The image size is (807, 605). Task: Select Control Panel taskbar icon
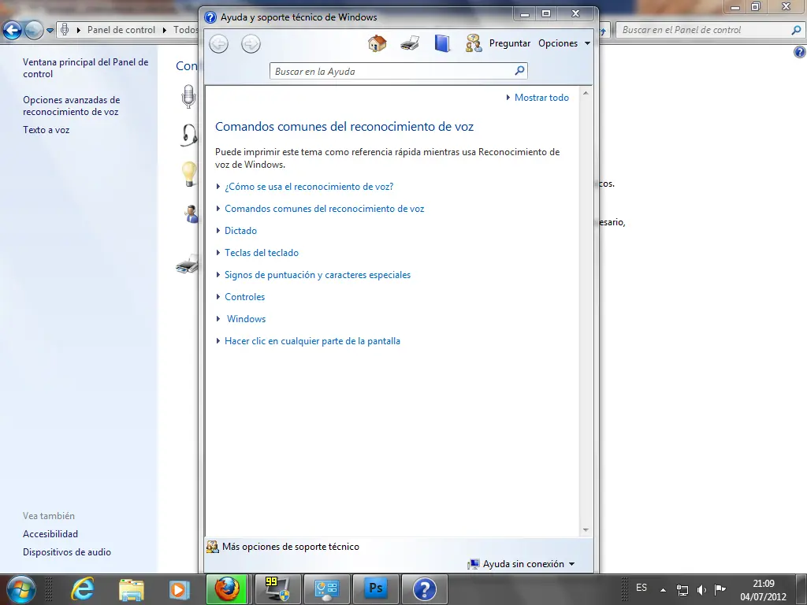tap(327, 589)
